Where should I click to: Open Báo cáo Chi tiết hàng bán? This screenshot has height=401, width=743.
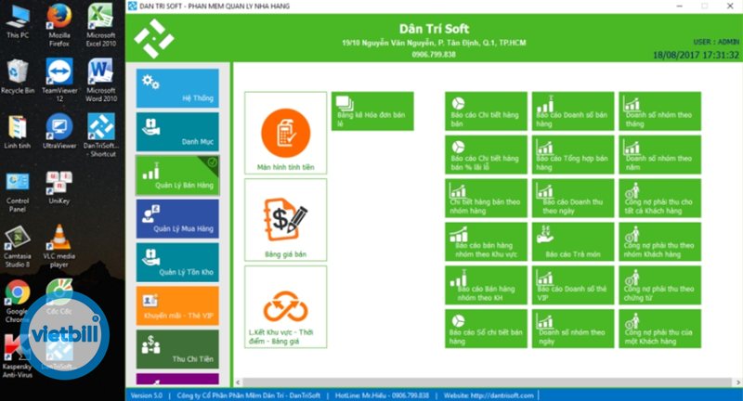coord(486,111)
